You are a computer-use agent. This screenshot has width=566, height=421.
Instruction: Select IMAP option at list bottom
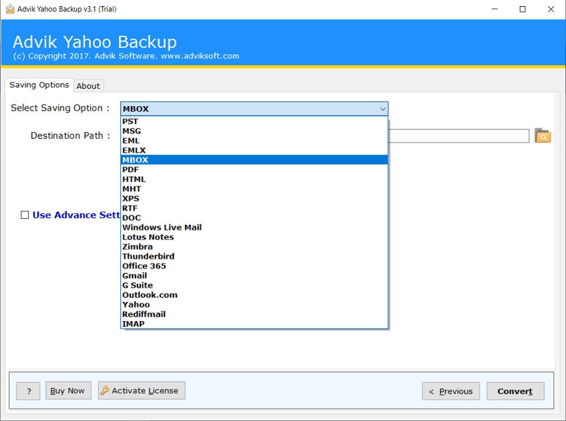pos(254,324)
